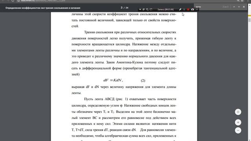Go to previous search match
Viewport: 251px width, 141px height.
234,7
